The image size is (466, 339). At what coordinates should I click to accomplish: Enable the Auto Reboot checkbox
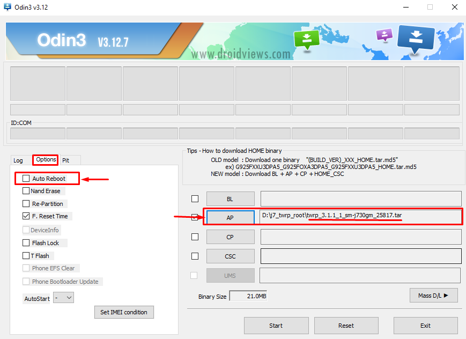(26, 179)
